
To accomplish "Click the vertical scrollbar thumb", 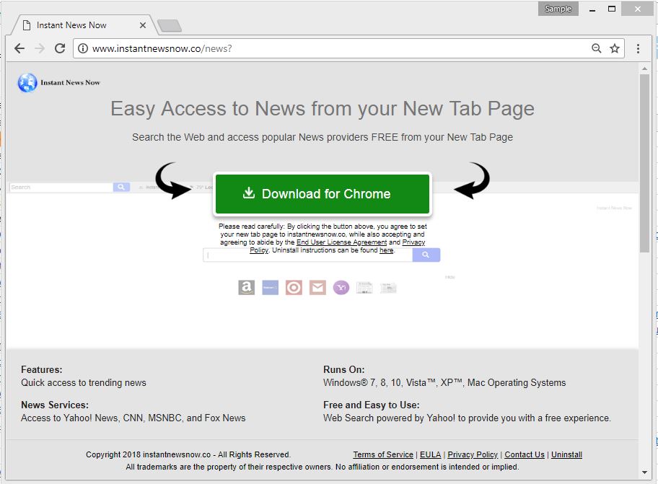I will click(644, 164).
